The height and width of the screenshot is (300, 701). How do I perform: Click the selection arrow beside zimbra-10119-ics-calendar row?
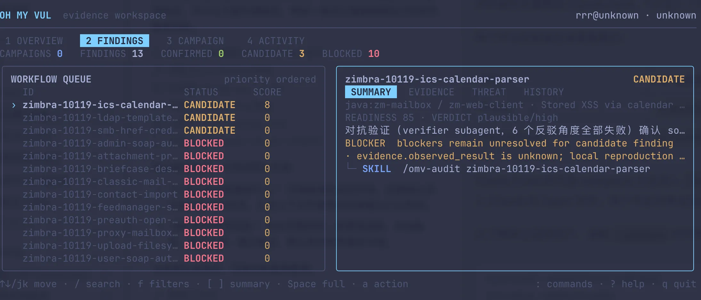coord(14,105)
